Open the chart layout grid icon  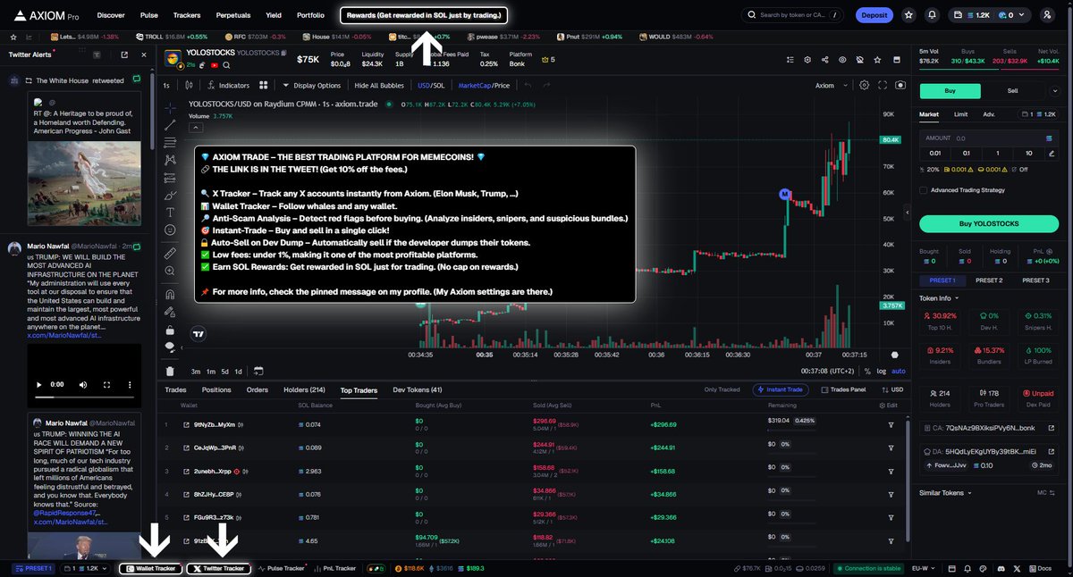click(264, 86)
